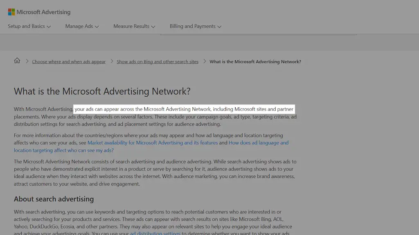The image size is (419, 235).
Task: Open the Microsoft Advertising header title
Action: [43, 12]
